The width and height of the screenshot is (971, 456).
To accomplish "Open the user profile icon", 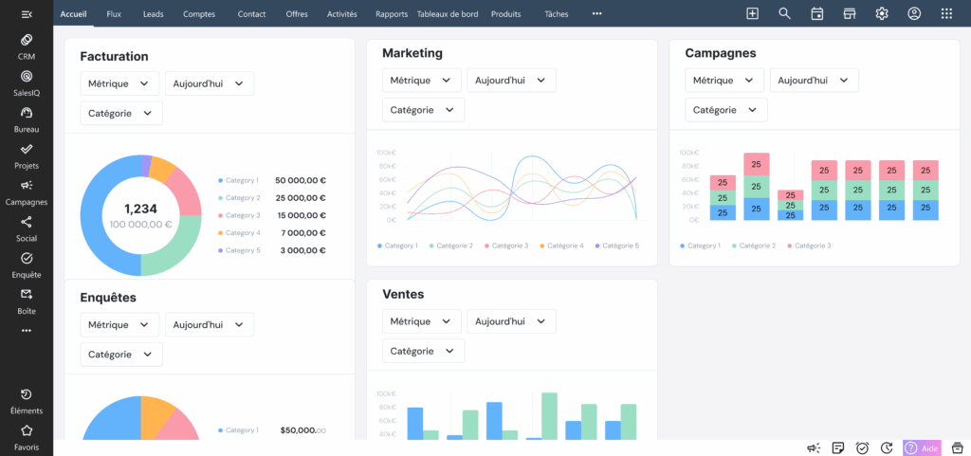I will pos(914,13).
